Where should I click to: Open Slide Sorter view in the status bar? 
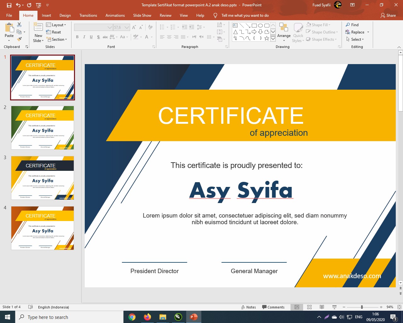(x=309, y=307)
